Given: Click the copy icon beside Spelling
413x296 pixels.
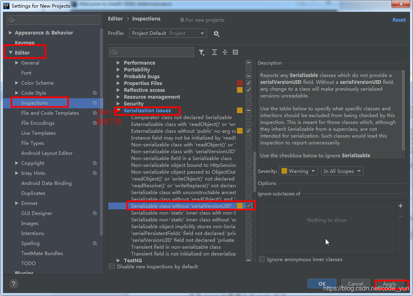Looking at the screenshot, I should tap(95, 243).
